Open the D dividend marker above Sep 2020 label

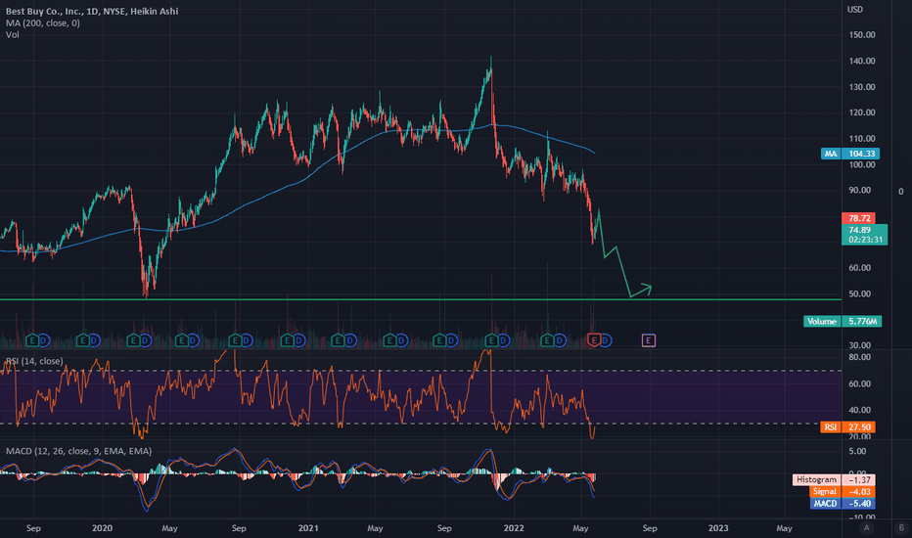pos(247,340)
